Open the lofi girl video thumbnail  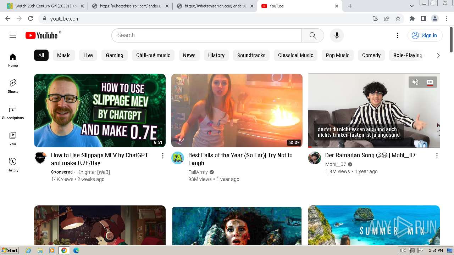(100, 225)
